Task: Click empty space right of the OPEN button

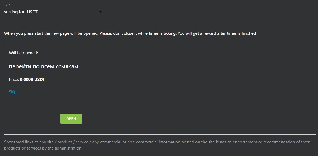Action: (x=167, y=119)
